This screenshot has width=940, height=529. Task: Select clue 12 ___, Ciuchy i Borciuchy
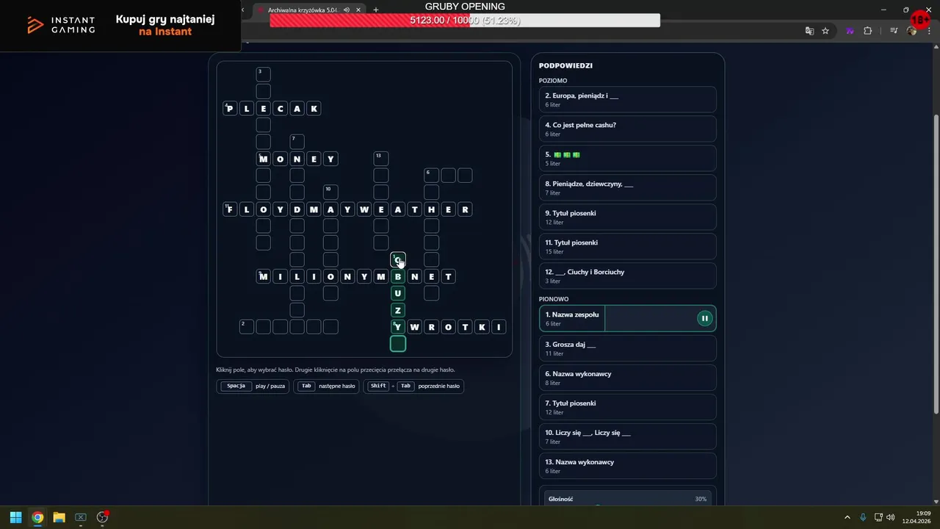(x=627, y=276)
